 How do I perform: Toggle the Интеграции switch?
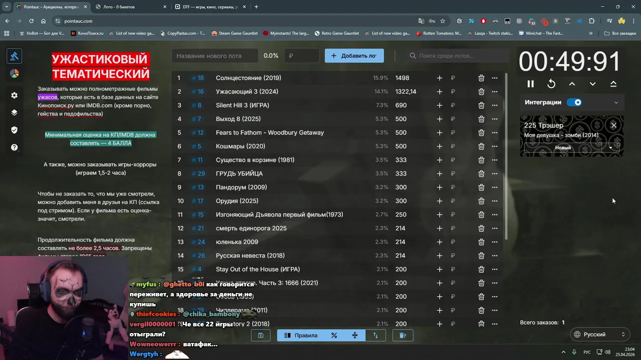pyautogui.click(x=574, y=102)
